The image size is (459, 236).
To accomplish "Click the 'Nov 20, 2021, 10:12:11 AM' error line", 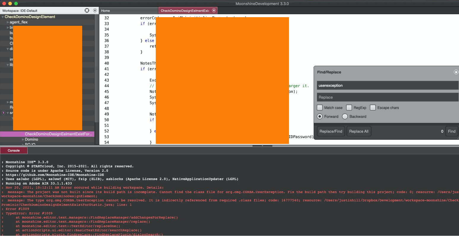I will click(x=85, y=187).
